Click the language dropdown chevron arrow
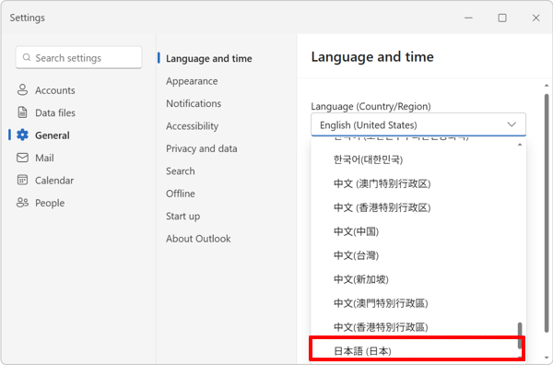Screen dimensions: 553x365 pos(512,124)
